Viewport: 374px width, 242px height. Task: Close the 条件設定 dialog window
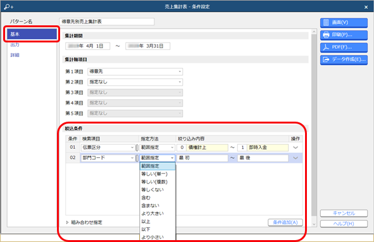pos(366,7)
